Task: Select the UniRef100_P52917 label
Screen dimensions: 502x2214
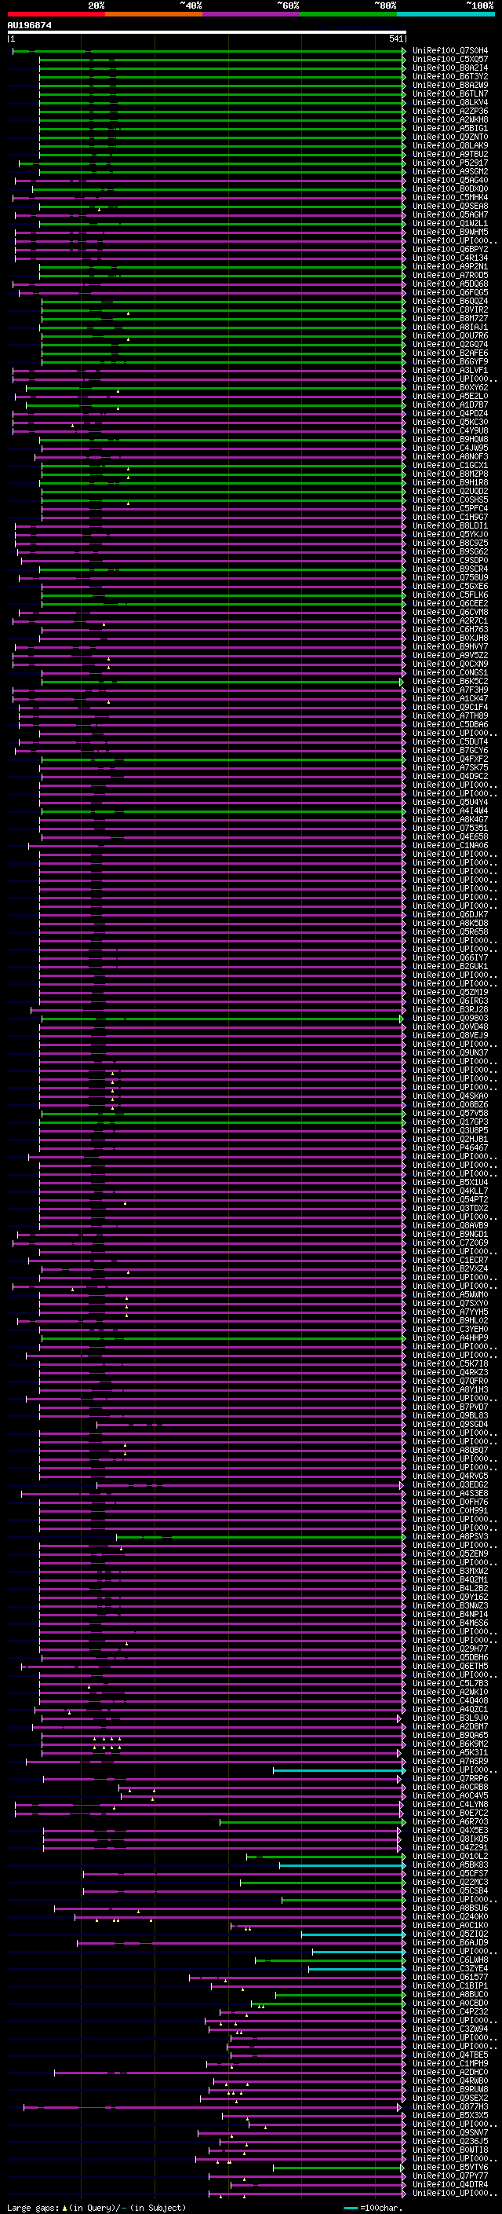Action: 450,163
